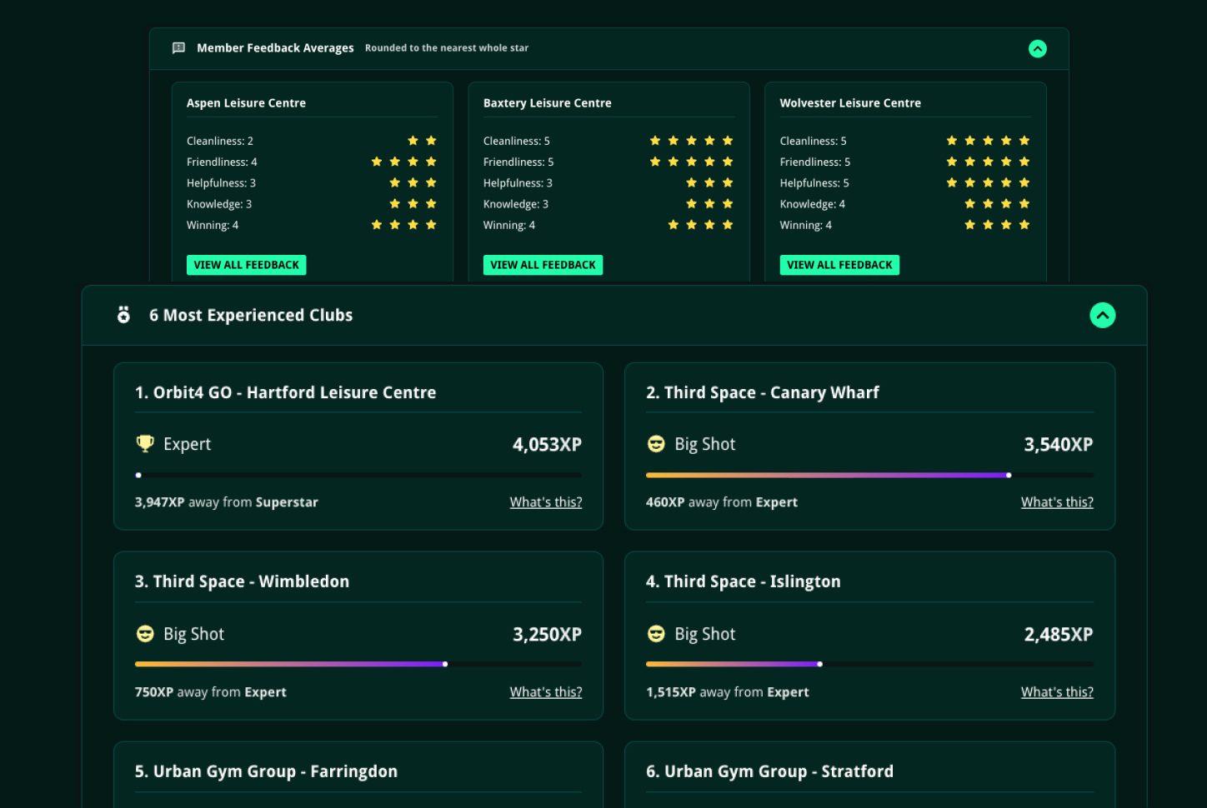View all feedback for Aspen Leisure Centre
This screenshot has width=1207, height=808.
246,265
